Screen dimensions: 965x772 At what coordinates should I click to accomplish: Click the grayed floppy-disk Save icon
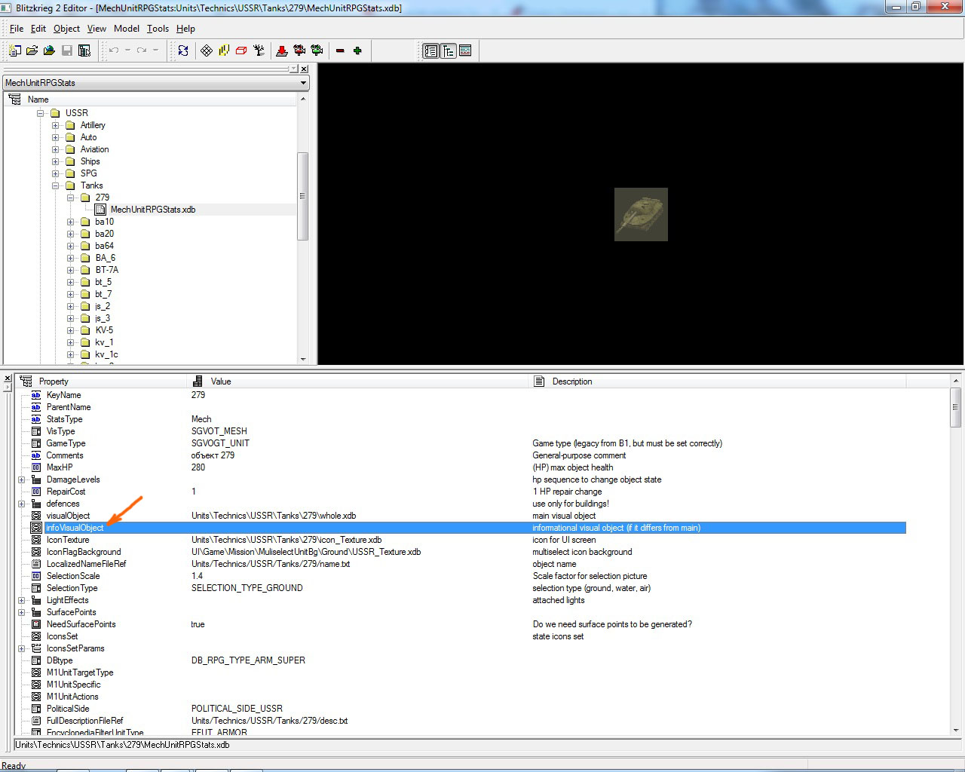(x=67, y=51)
